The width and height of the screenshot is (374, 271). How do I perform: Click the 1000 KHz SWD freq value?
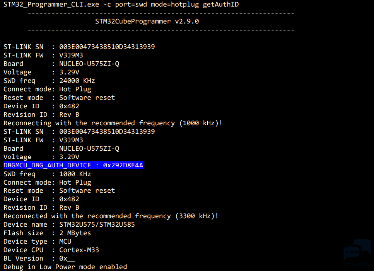tap(75, 174)
